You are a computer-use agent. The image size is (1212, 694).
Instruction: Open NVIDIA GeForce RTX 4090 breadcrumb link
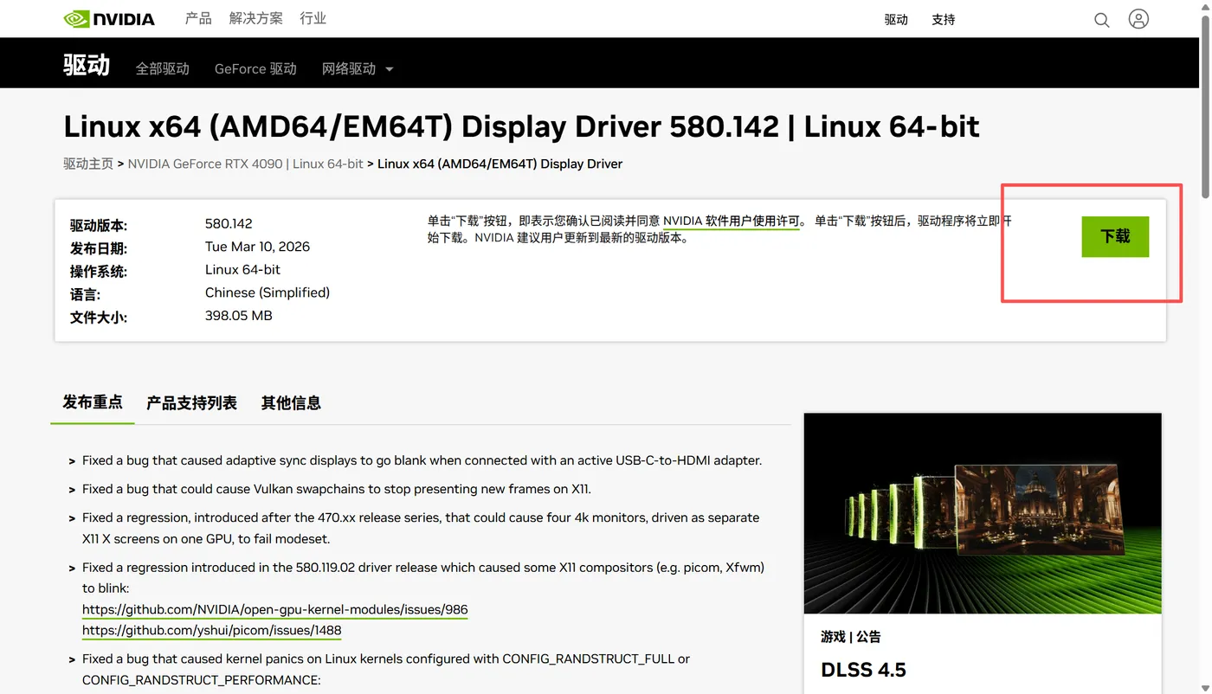[246, 164]
